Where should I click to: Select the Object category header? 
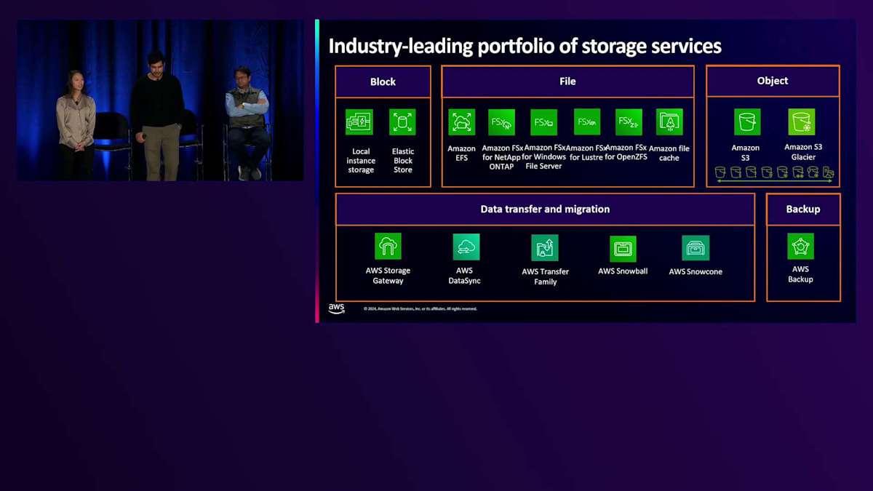(x=773, y=81)
